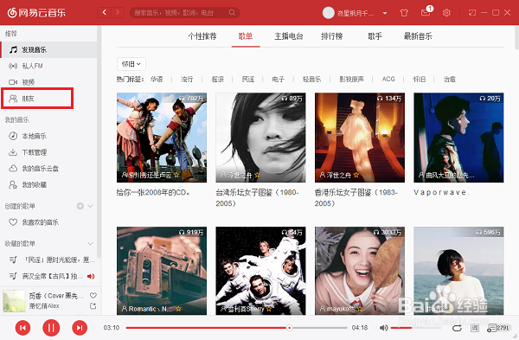Open 香港乐坛女子图鉴 playlist cover
The image size is (519, 340).
(360, 138)
